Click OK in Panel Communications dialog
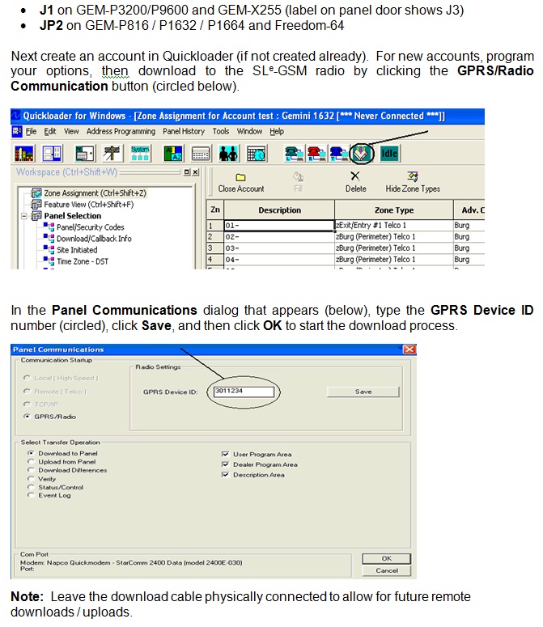The height and width of the screenshot is (627, 543). click(386, 558)
